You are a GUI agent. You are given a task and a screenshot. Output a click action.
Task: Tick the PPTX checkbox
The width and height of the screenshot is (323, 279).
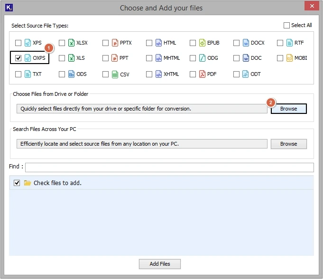[x=105, y=43]
